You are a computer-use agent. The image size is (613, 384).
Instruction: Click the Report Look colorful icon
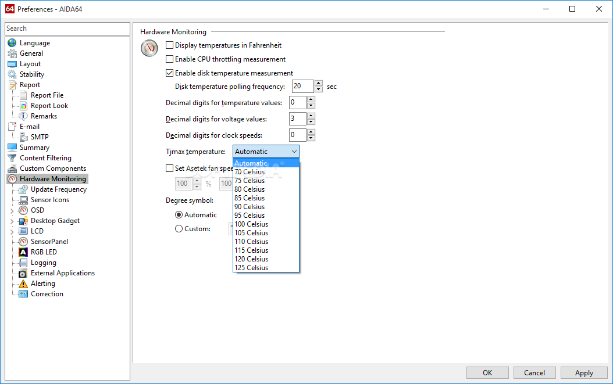[23, 106]
